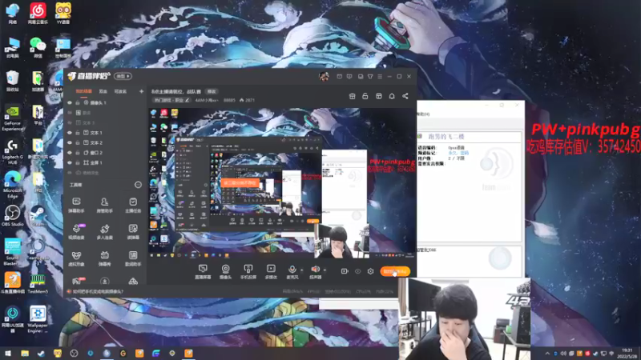Select the 全屏 1 source row
This screenshot has height=360, width=641.
coord(106,162)
